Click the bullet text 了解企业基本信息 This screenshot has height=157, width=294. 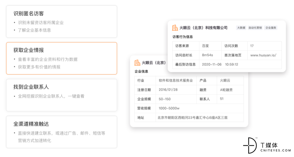coord(34,30)
